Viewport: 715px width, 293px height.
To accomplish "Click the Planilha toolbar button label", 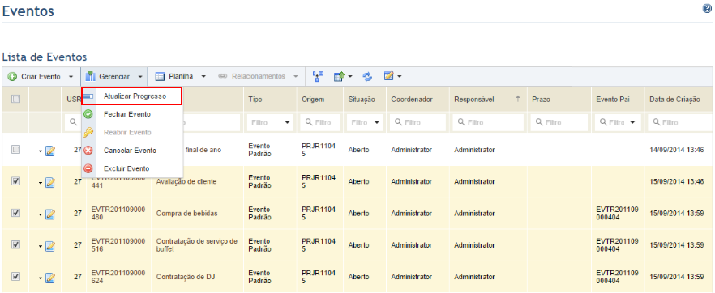I will click(x=181, y=76).
